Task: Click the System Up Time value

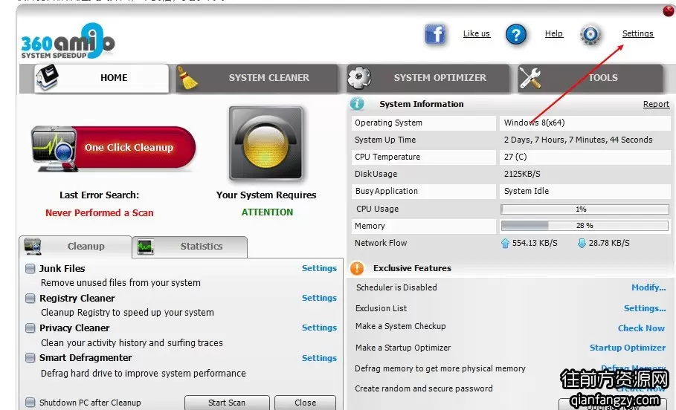Action: [x=578, y=140]
